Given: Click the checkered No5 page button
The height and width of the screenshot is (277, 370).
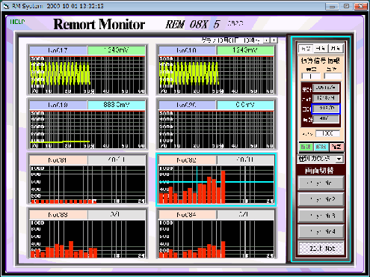Looking at the screenshot, I should click(321, 249).
